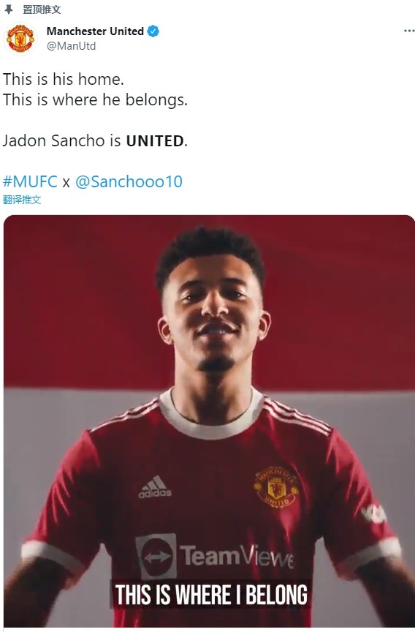Open the three-dot more options menu
This screenshot has height=632, width=415.
409,31
